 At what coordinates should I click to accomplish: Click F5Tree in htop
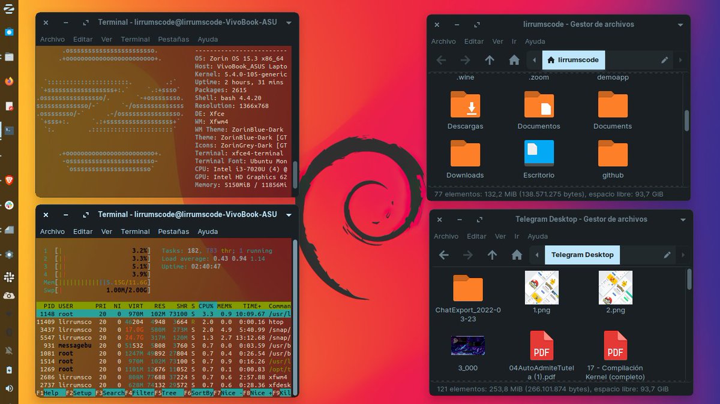click(169, 393)
